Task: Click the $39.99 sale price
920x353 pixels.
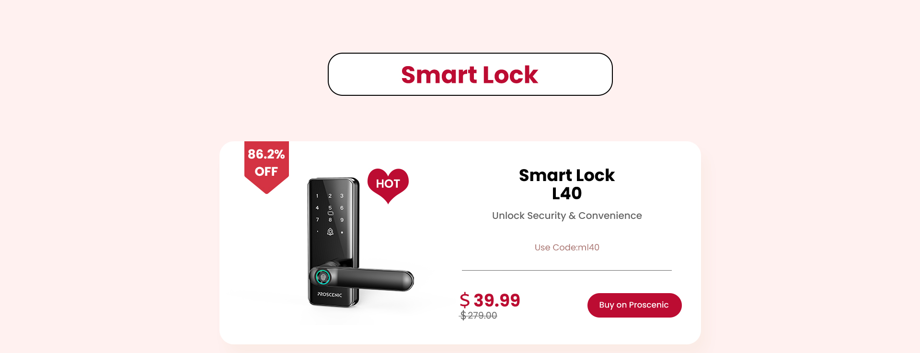Action: pyautogui.click(x=490, y=300)
